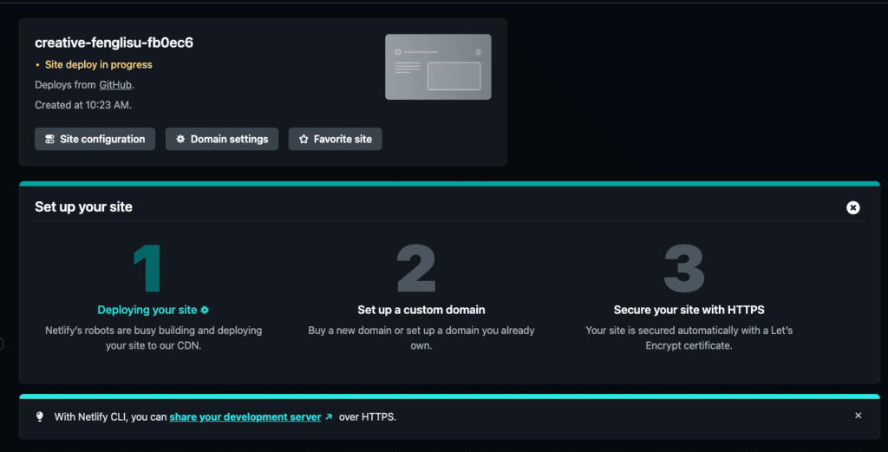Click the spinning gear deploy icon

pos(205,310)
